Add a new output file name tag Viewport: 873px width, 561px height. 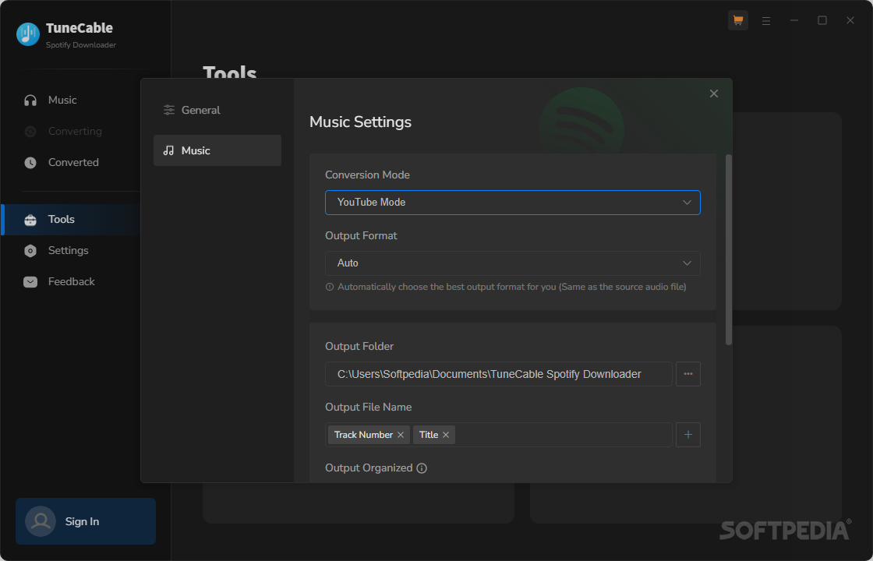point(688,435)
